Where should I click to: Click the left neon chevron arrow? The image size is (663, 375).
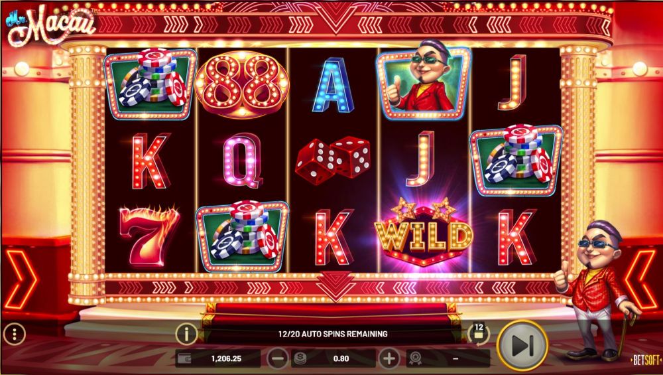(21, 279)
